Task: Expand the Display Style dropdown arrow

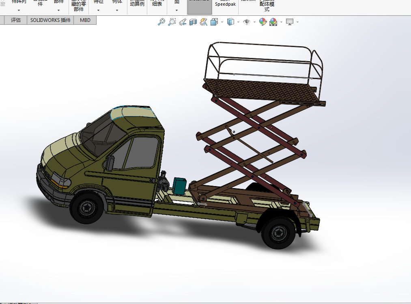Action: click(238, 22)
